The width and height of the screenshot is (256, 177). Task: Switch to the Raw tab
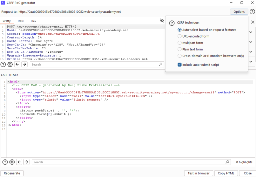(x=21, y=21)
